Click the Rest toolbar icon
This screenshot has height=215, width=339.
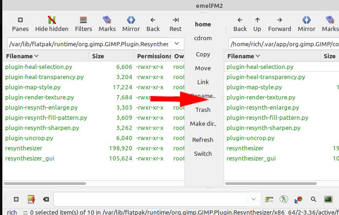176,20
